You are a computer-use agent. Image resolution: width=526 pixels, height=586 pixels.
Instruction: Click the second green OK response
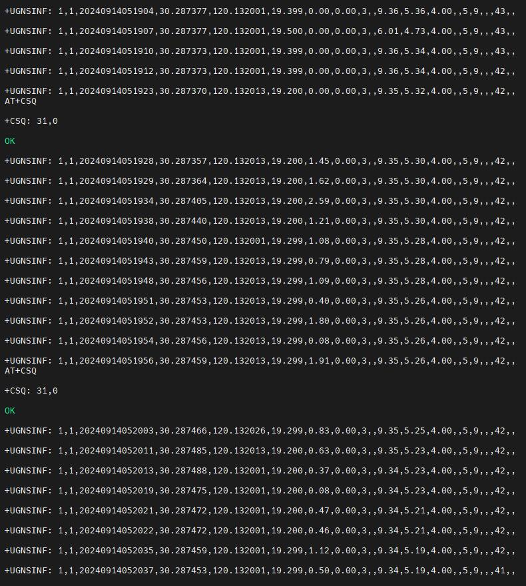point(10,411)
